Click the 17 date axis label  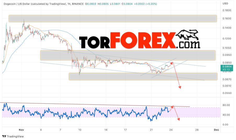click(125, 130)
